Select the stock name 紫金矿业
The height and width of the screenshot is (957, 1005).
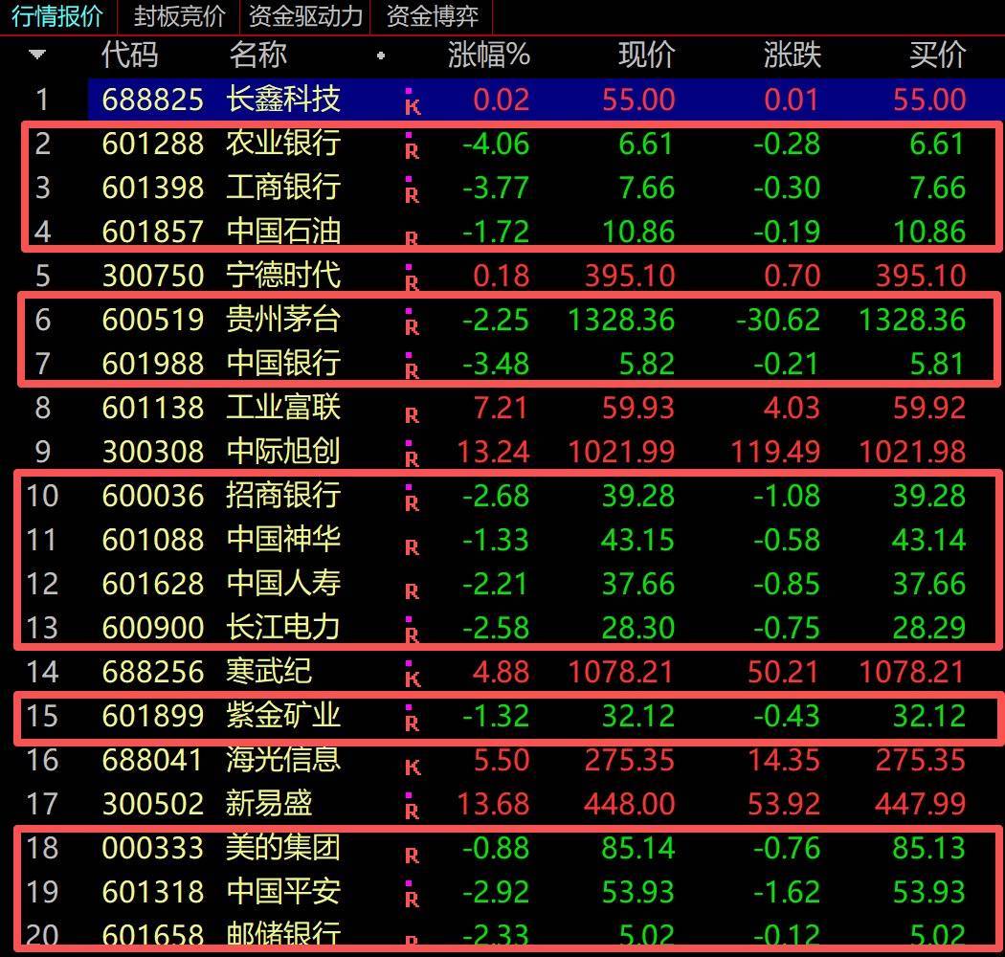click(283, 715)
